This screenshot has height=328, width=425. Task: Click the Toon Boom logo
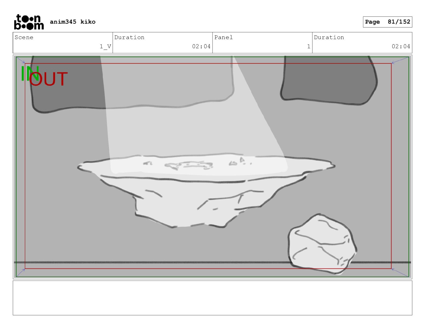29,22
